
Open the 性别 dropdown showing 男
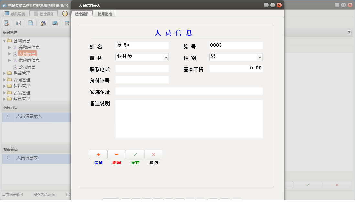(260, 57)
